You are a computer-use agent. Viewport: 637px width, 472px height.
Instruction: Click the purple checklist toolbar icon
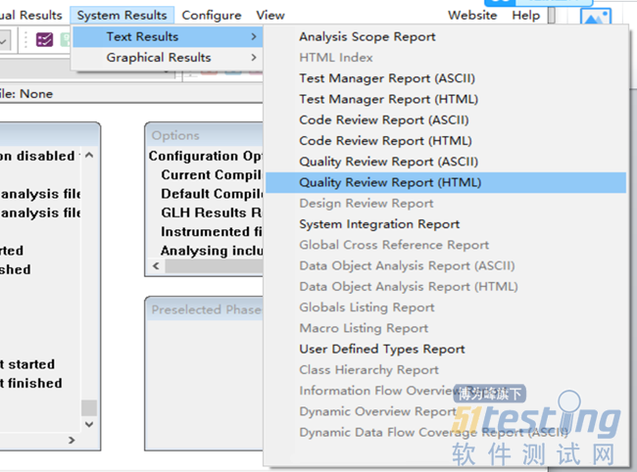45,40
